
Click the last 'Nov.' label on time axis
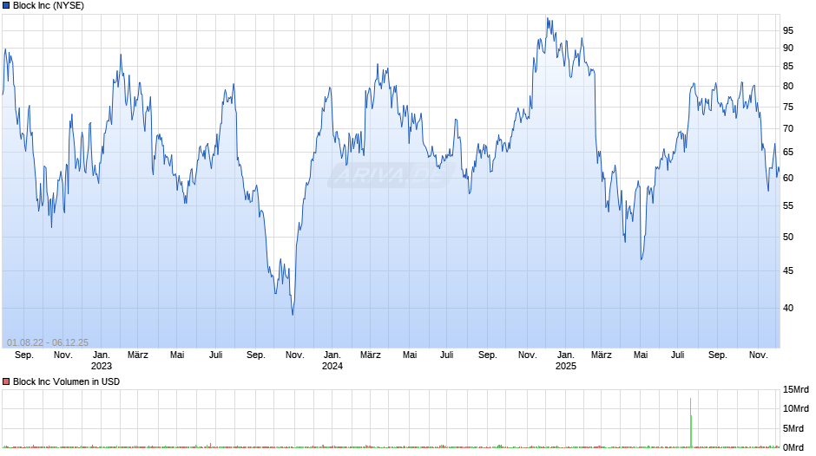coord(758,355)
